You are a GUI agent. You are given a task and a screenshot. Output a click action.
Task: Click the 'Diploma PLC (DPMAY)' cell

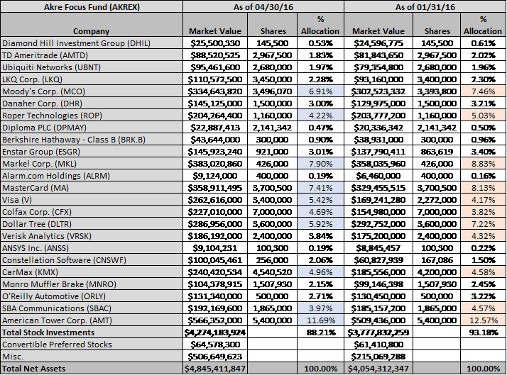click(92, 128)
